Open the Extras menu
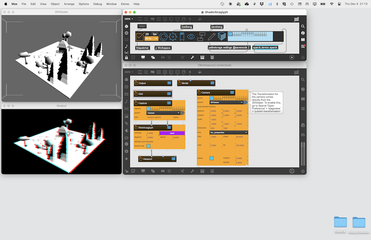 pos(125,4)
